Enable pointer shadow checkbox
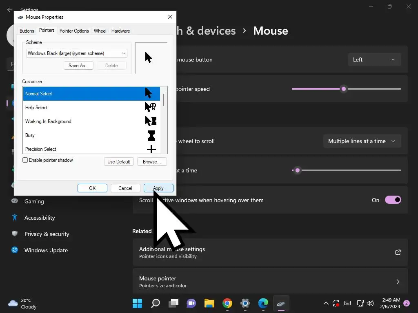 25,160
